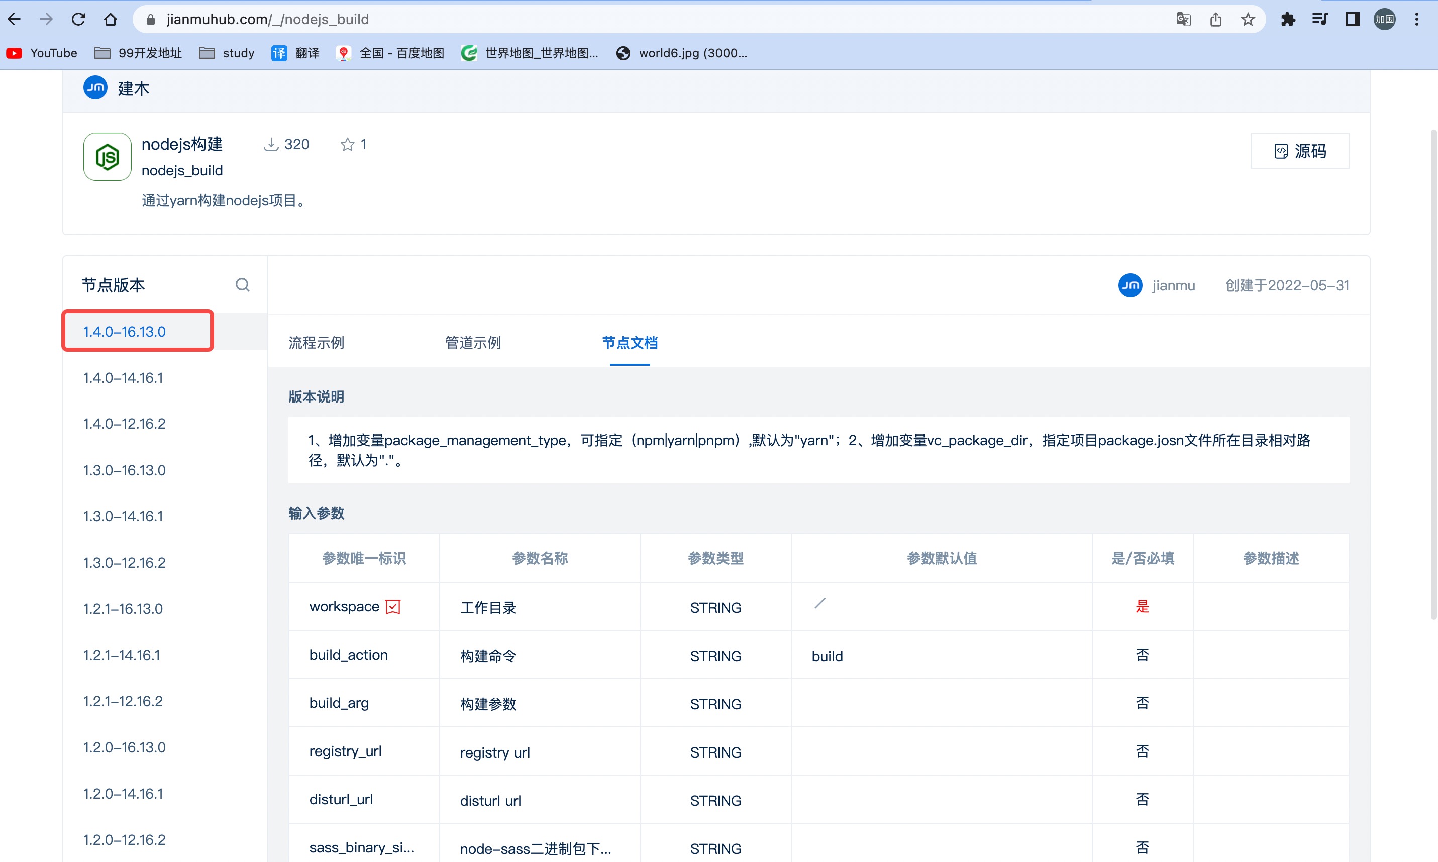Reload the page with the refresh icon
This screenshot has width=1438, height=862.
pyautogui.click(x=78, y=19)
